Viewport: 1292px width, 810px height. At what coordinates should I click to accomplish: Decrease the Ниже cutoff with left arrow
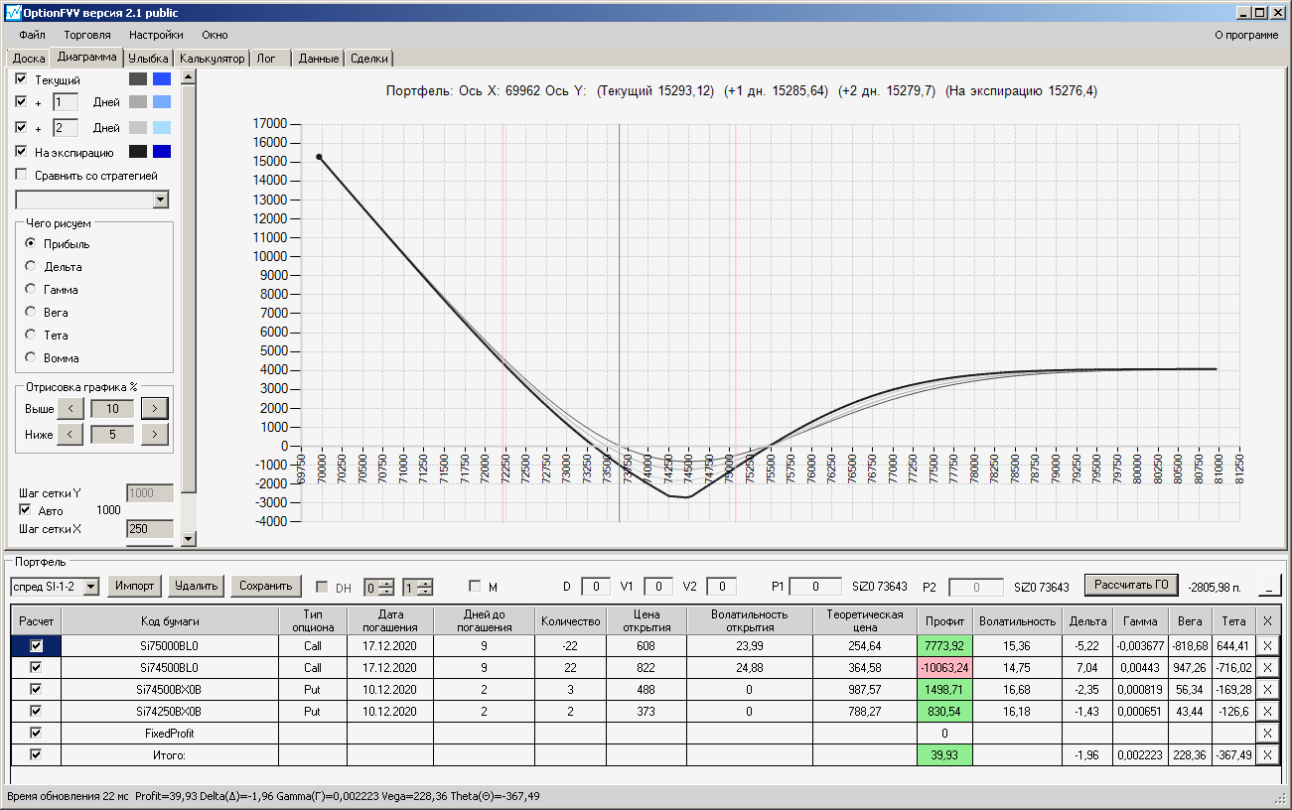(70, 434)
